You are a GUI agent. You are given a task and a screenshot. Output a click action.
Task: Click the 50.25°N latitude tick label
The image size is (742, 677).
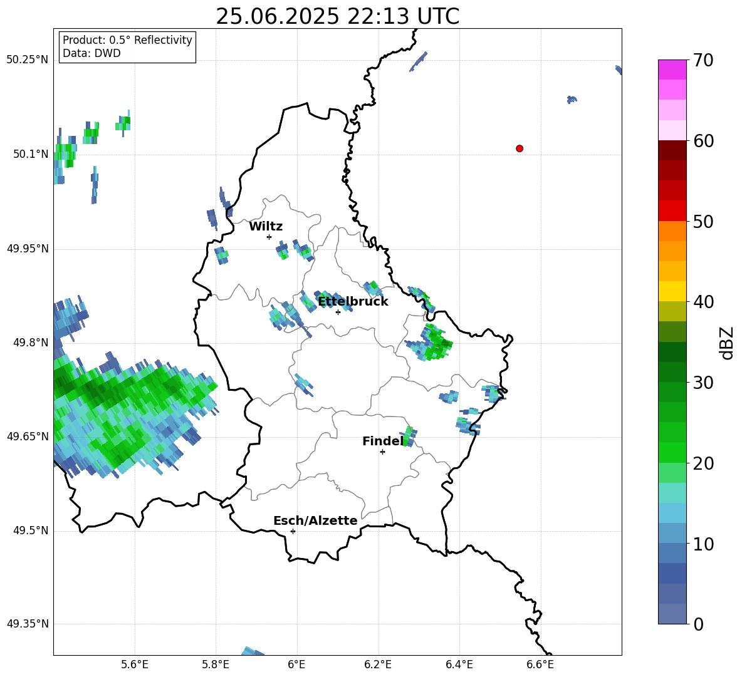pos(28,60)
